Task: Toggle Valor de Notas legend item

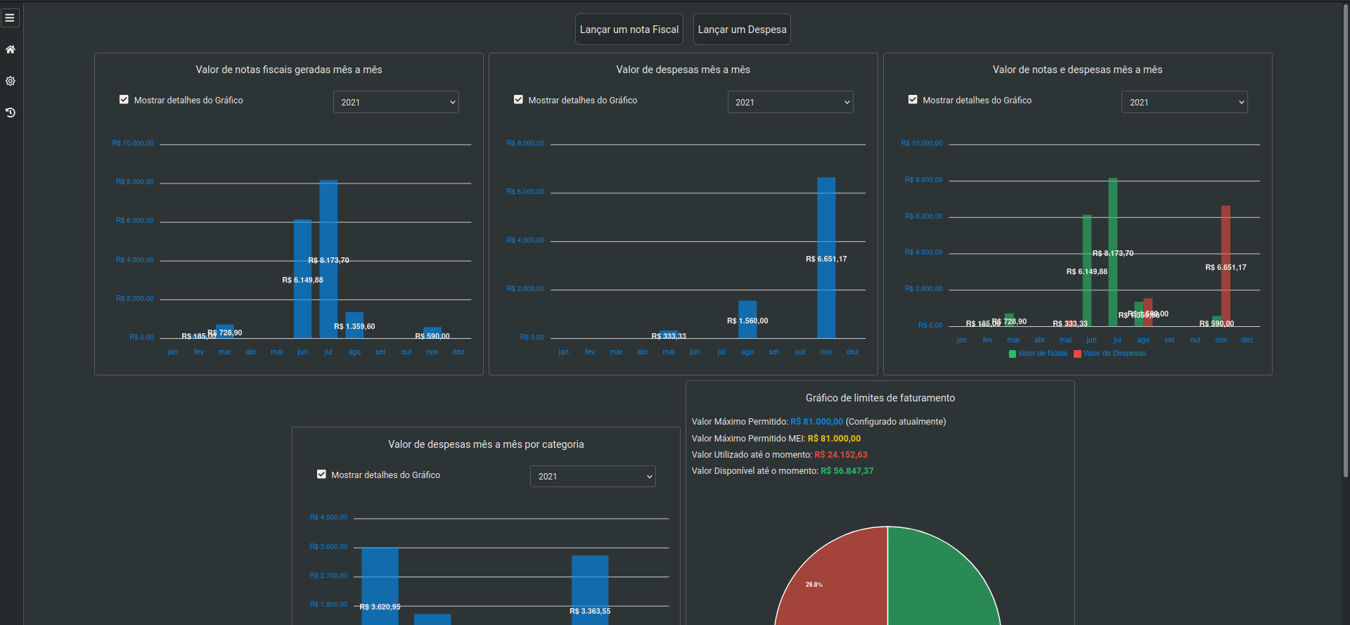Action: [x=1038, y=354]
